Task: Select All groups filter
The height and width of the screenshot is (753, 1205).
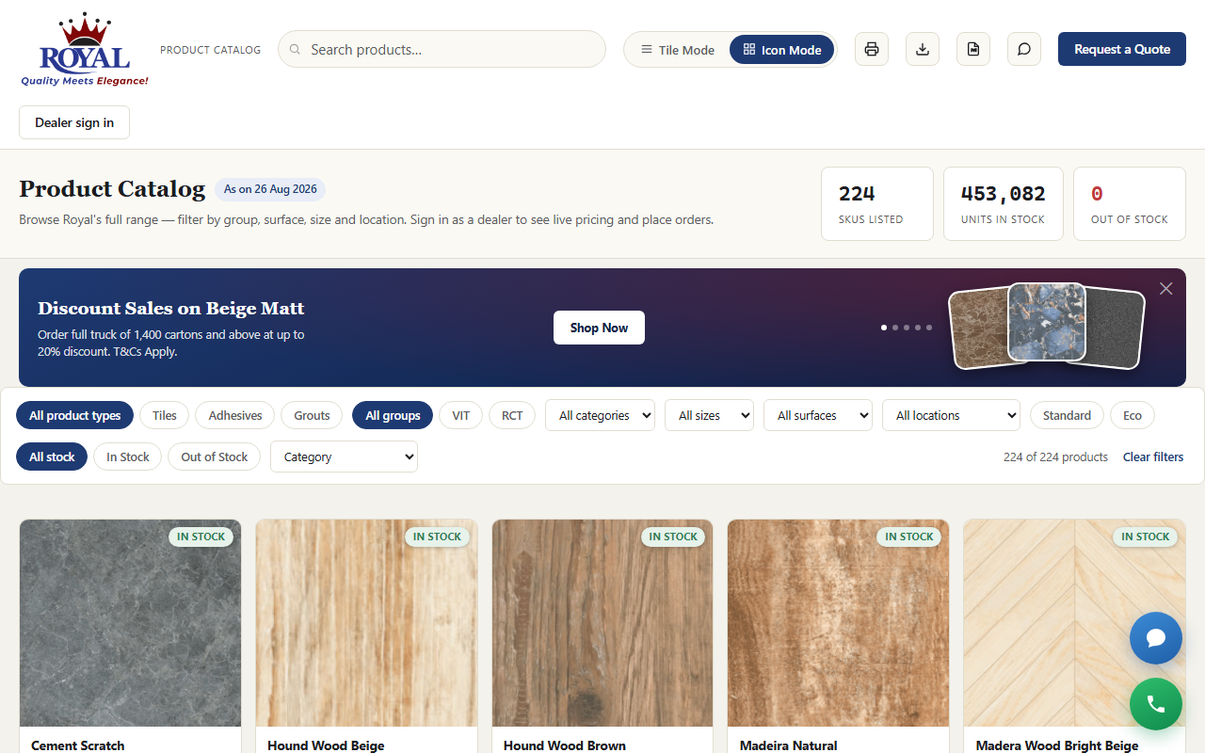Action: click(x=393, y=415)
